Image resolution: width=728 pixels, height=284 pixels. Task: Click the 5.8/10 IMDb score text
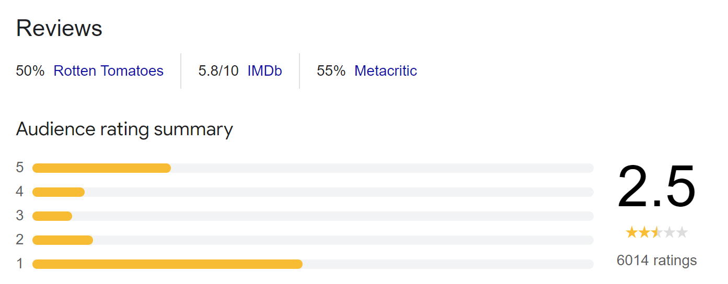coord(218,71)
